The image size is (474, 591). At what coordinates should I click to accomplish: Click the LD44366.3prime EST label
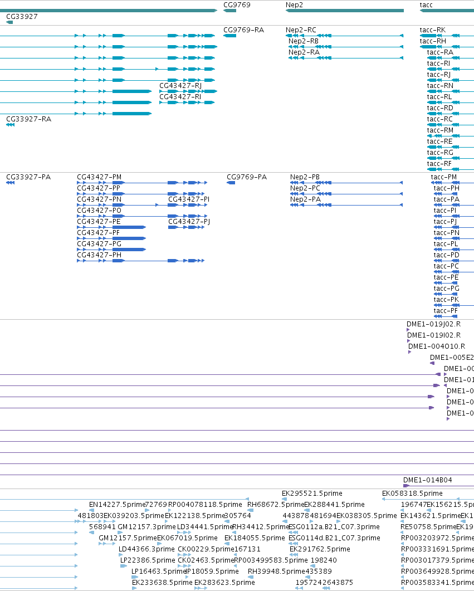coord(146,549)
